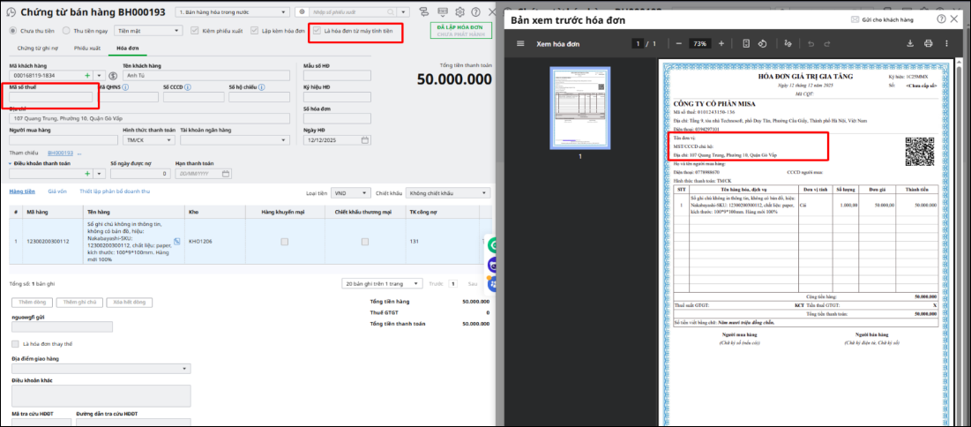Click gear icon in delivery note search box
This screenshot has height=427, width=971.
(x=303, y=12)
